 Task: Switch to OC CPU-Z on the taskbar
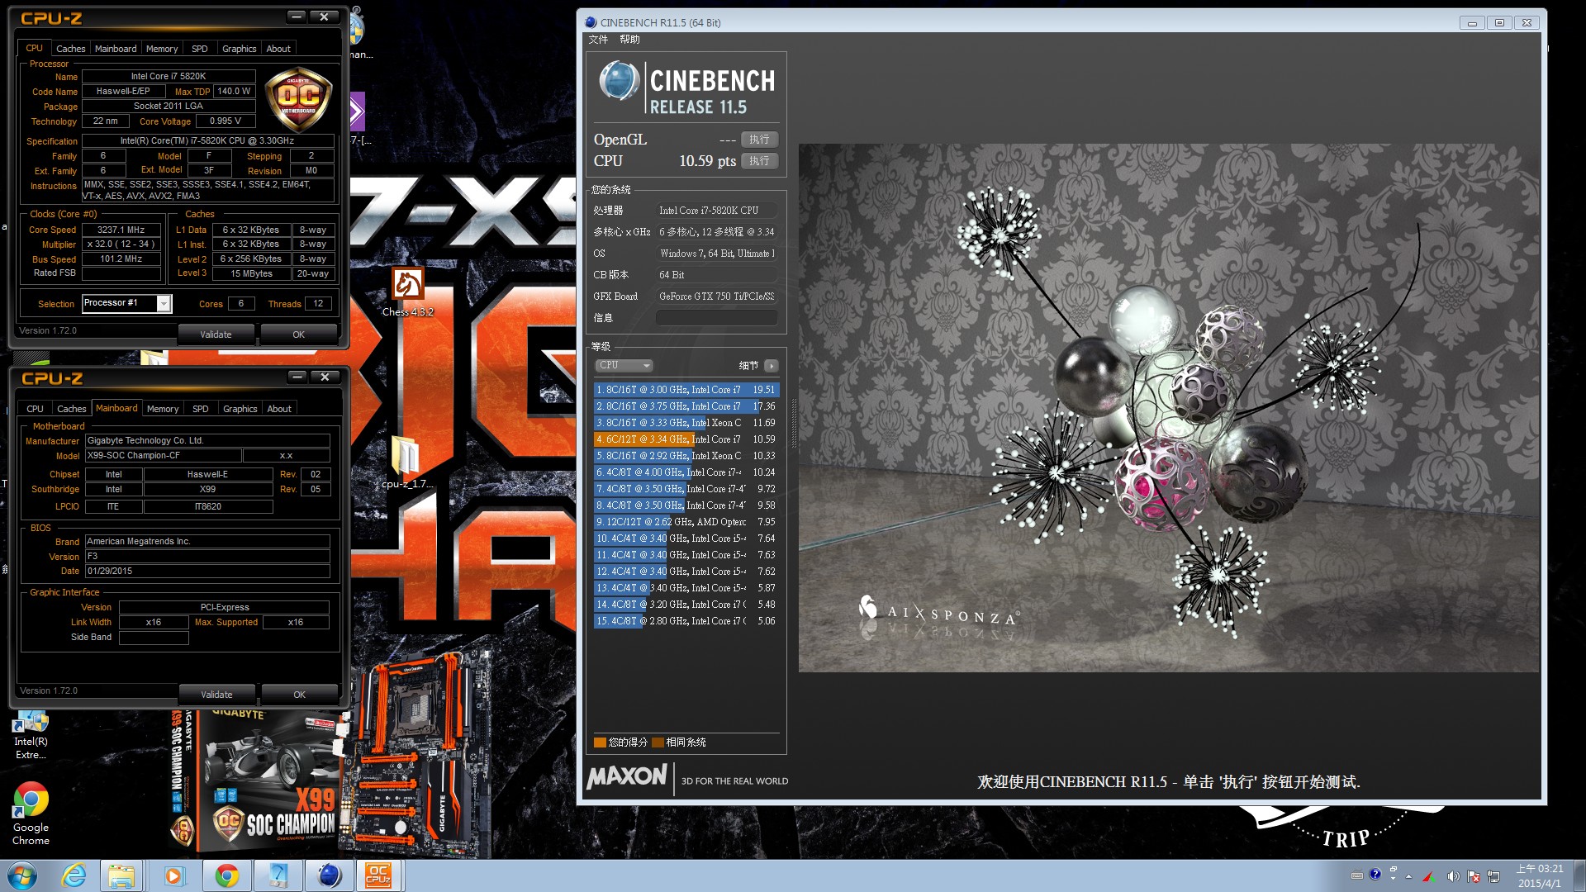point(378,875)
